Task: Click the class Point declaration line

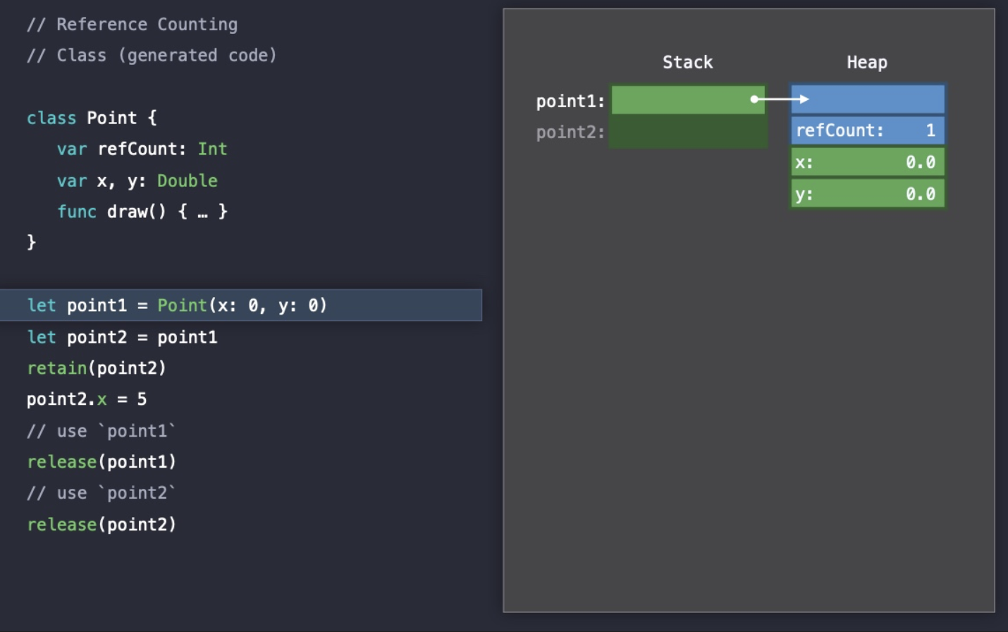Action: point(92,118)
